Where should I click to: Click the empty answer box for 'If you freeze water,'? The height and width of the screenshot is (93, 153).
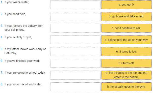(x=75, y=5)
